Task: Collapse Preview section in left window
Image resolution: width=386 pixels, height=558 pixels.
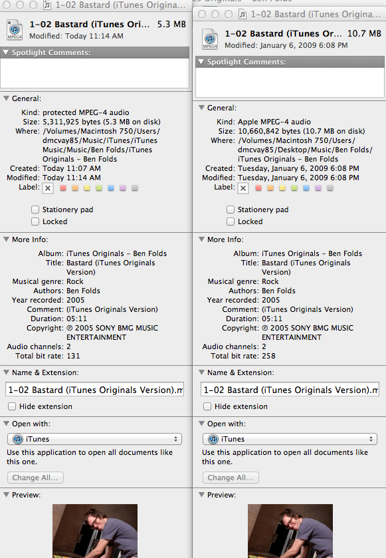Action: point(6,495)
